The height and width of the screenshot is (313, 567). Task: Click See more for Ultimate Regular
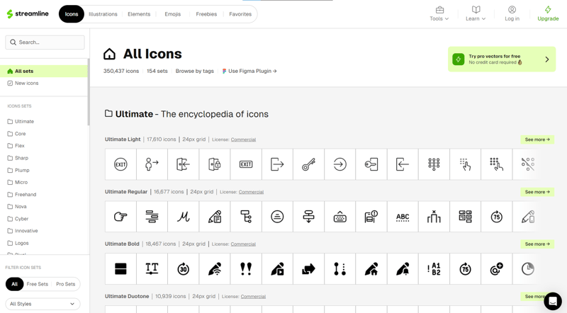click(x=537, y=192)
